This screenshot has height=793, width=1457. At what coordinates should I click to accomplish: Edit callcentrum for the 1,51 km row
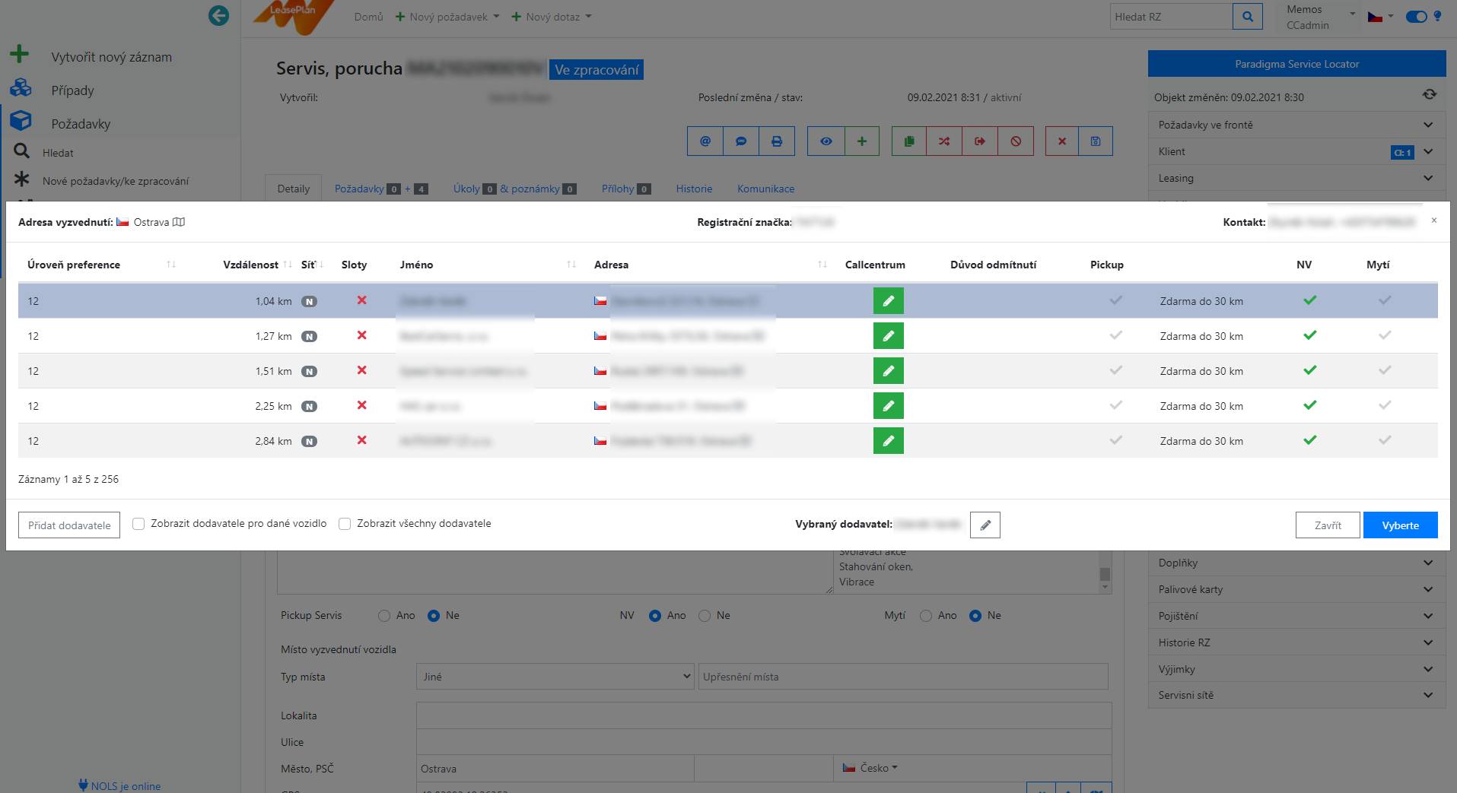[x=889, y=371]
